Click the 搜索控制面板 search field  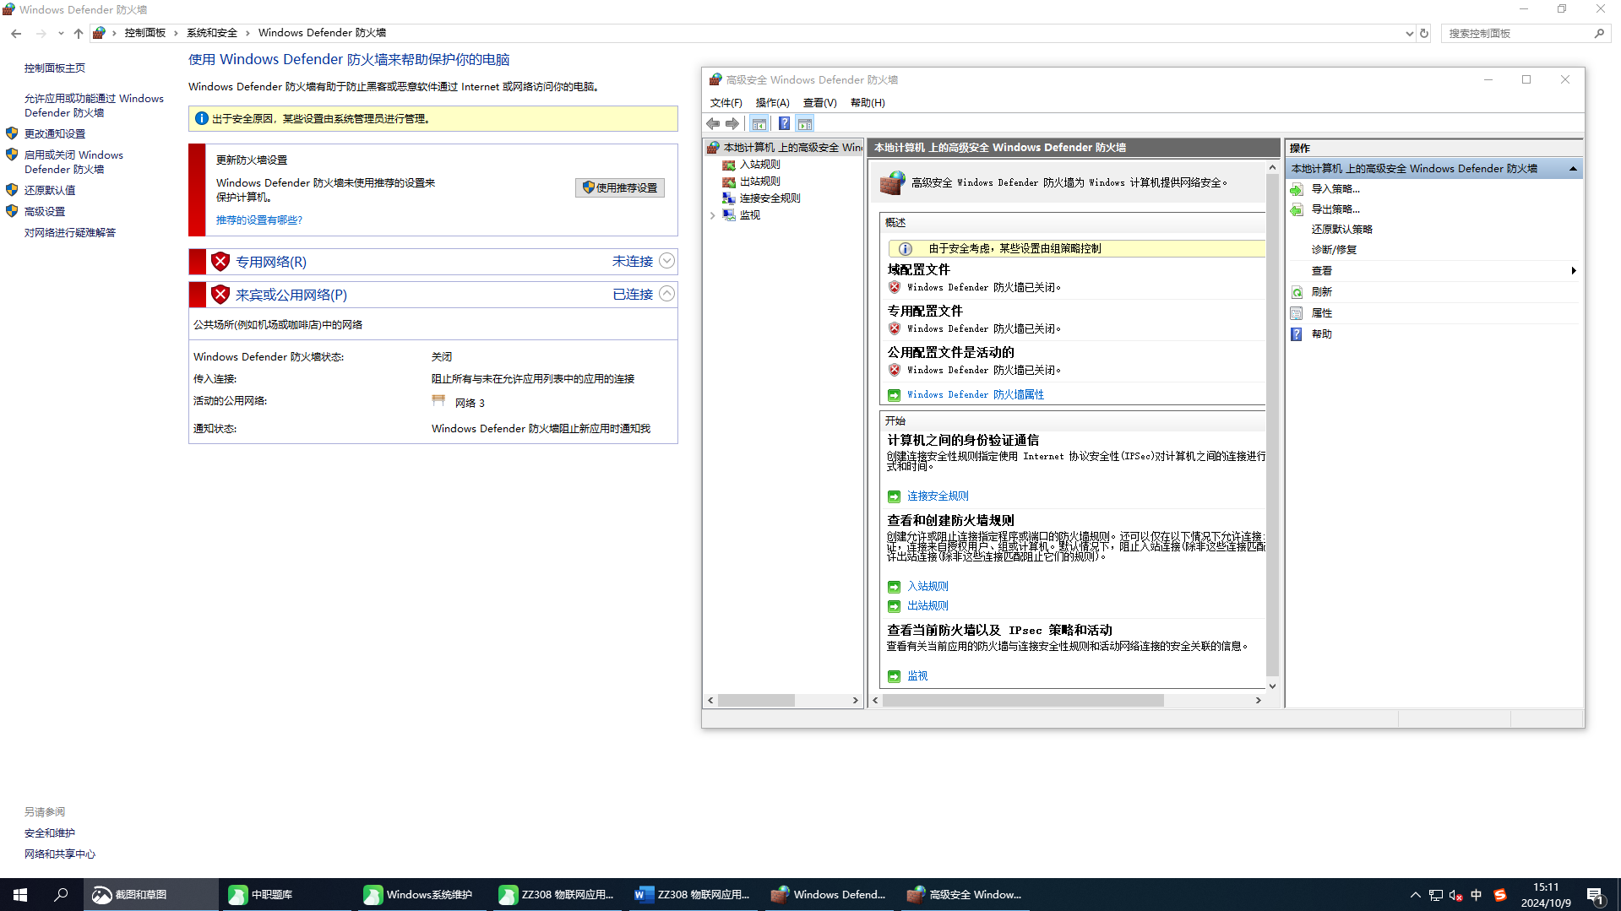coord(1525,34)
